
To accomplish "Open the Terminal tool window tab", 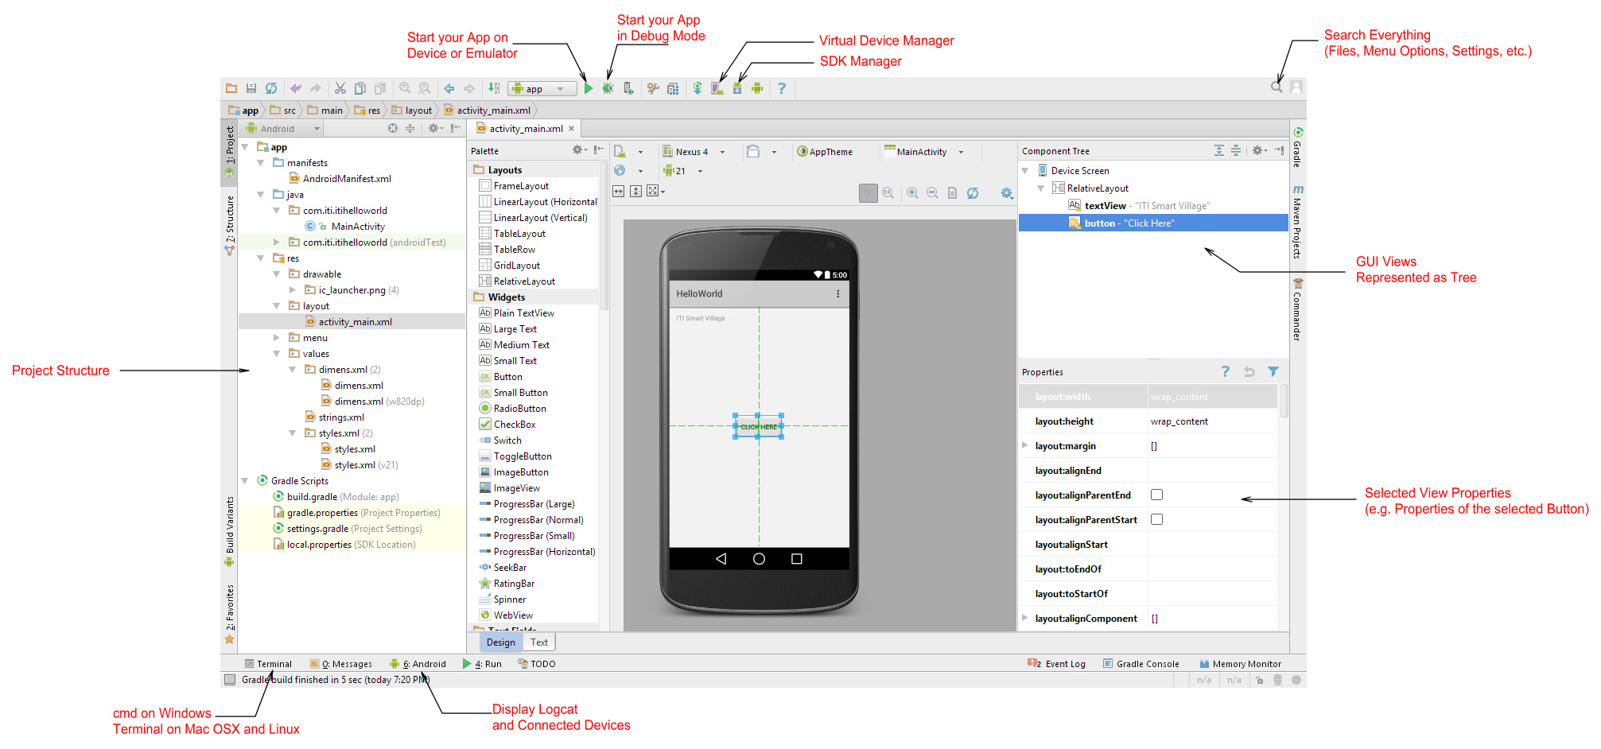I will coord(269,664).
